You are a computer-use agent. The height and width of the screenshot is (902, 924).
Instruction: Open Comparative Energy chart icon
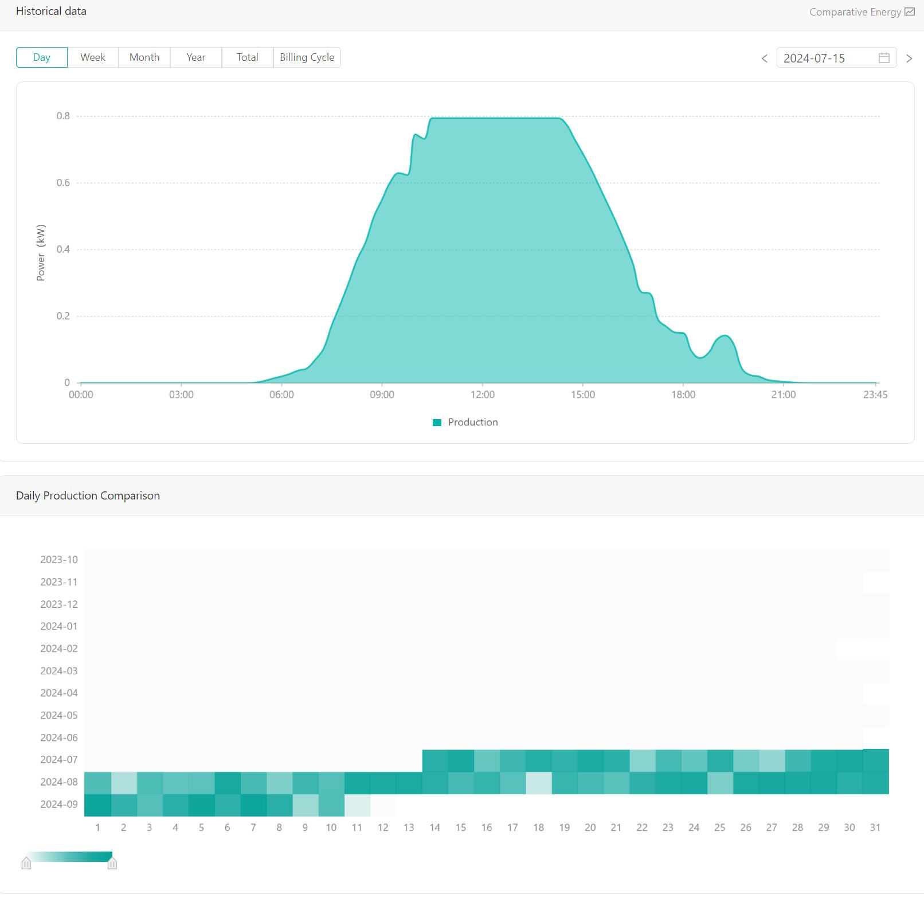click(x=910, y=11)
